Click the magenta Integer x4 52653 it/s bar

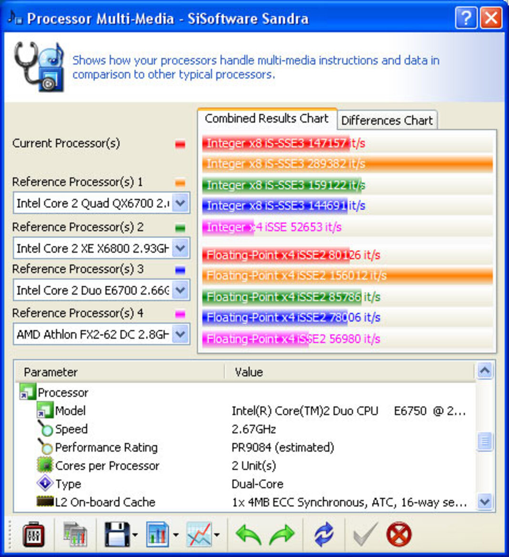tap(228, 227)
